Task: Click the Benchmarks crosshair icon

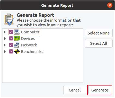Action: 17,52
